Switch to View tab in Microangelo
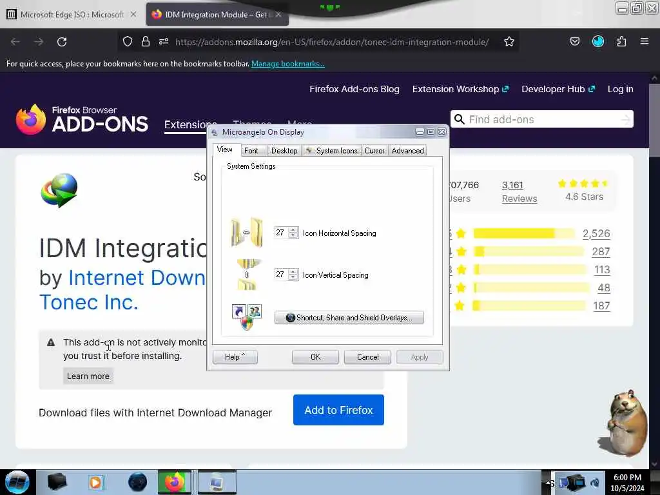This screenshot has height=495, width=660. point(225,150)
